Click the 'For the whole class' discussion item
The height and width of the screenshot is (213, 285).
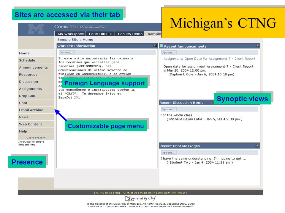pyautogui.click(x=176, y=115)
